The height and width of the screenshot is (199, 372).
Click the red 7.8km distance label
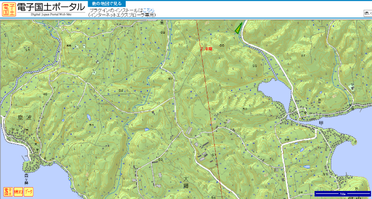coord(206,48)
